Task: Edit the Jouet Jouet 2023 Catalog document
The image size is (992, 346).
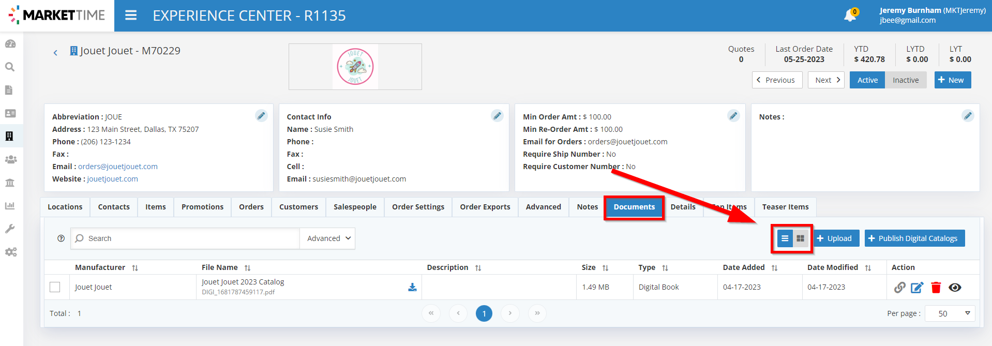Action: tap(917, 288)
